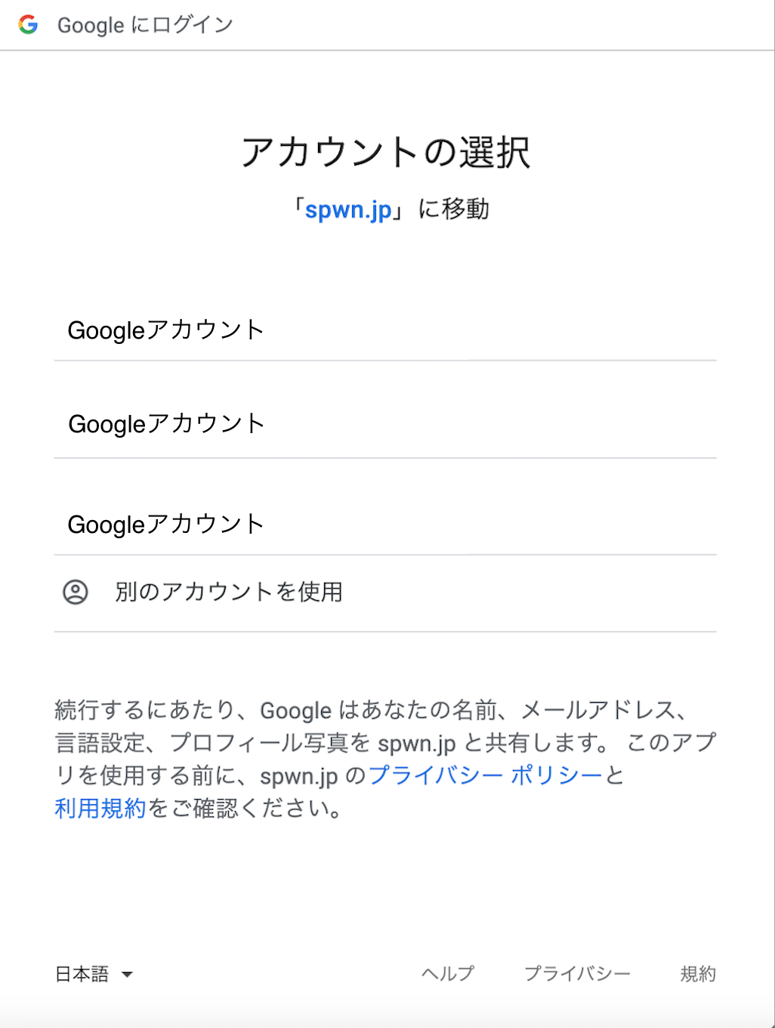Open the プライバシー ポリシー link in the notice
This screenshot has height=1028, width=775.
pyautogui.click(x=486, y=776)
